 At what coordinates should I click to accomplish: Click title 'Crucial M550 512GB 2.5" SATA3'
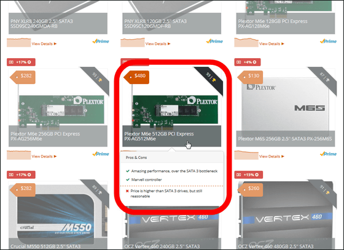click(x=45, y=246)
